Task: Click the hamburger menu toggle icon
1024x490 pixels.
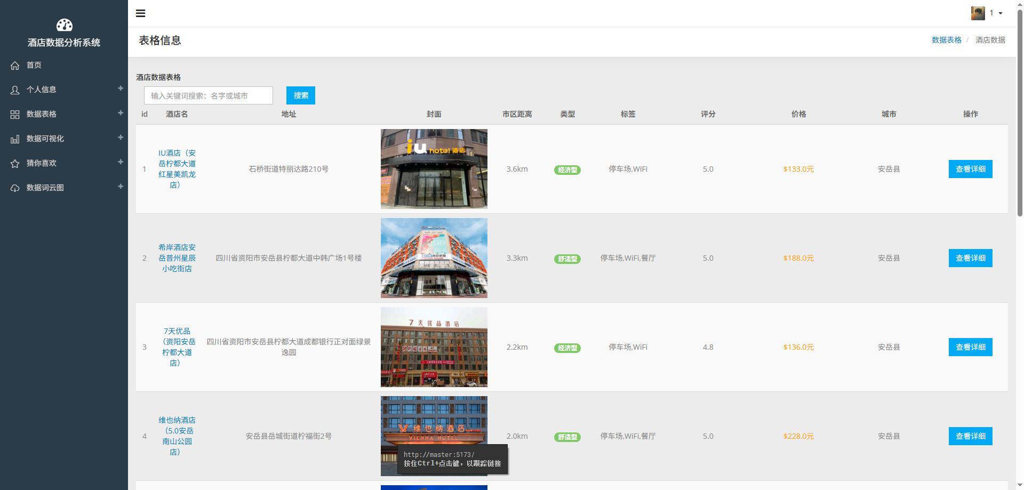Action: click(141, 13)
